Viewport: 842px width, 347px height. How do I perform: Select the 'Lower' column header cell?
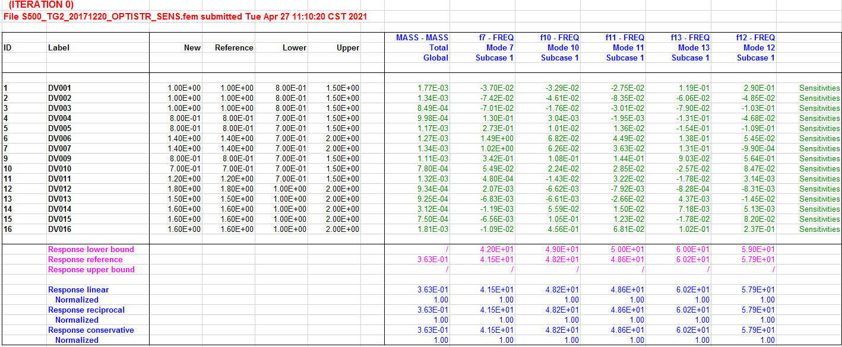point(295,48)
